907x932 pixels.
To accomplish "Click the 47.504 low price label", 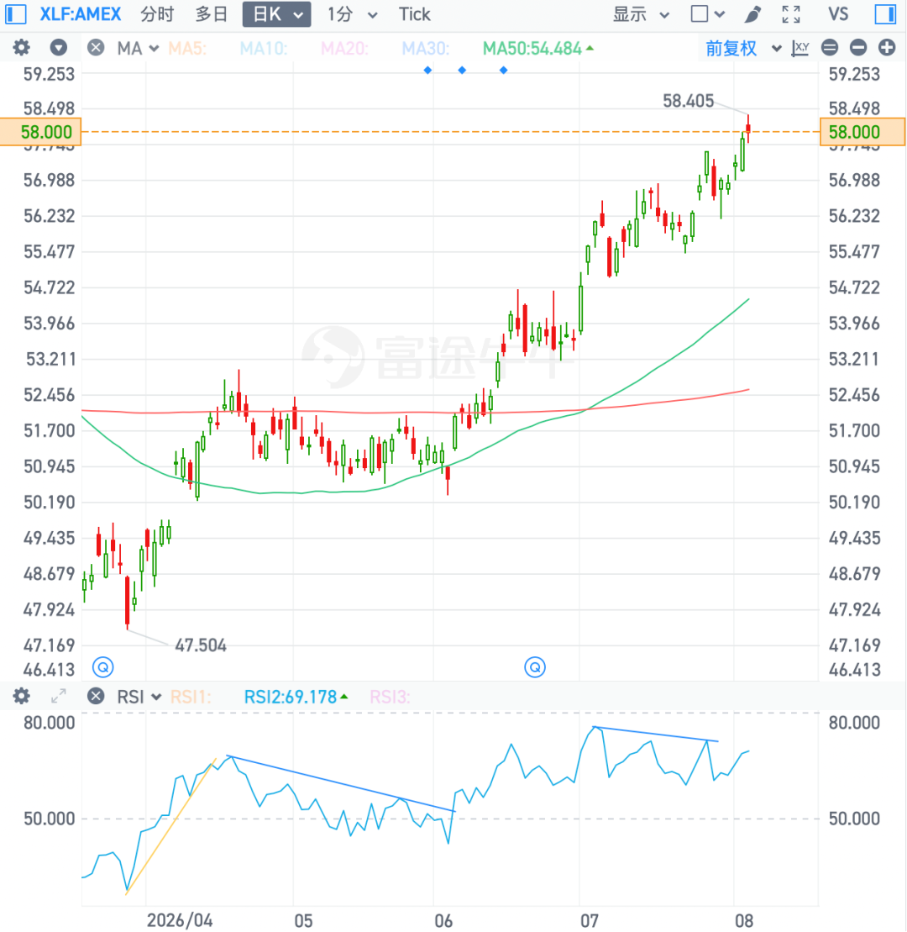I will point(201,645).
